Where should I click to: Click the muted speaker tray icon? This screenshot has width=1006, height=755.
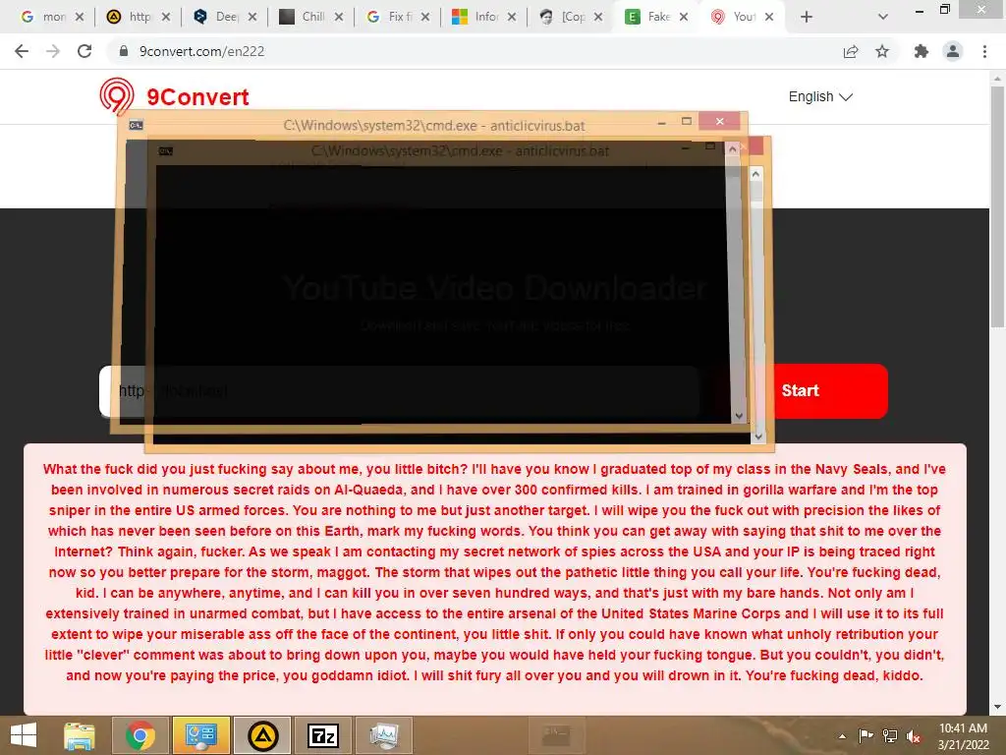click(x=914, y=735)
